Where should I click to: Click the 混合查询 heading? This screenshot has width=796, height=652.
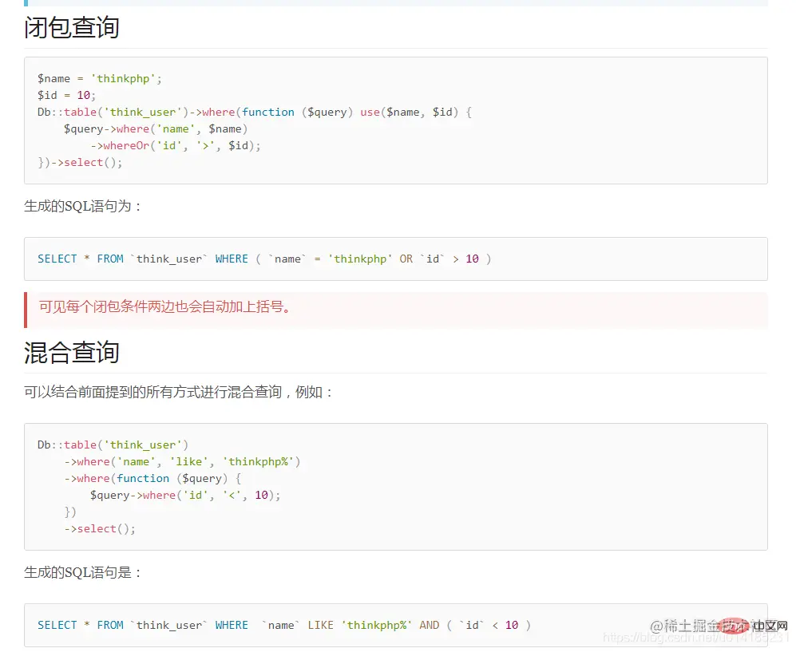tap(72, 352)
